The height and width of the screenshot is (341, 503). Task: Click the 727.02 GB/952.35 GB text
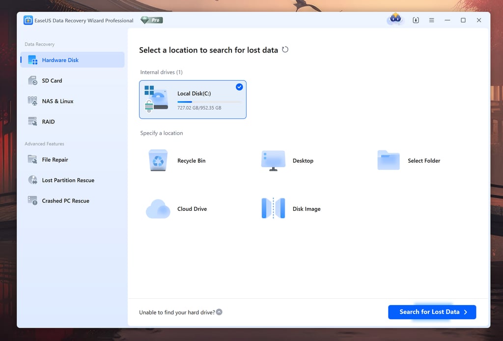(199, 108)
